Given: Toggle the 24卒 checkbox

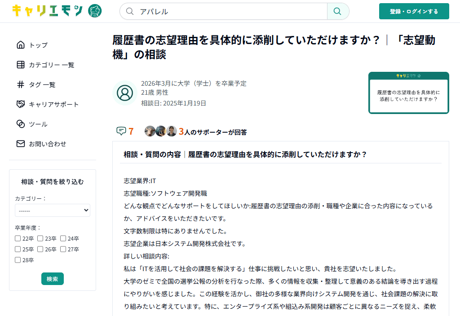Looking at the screenshot, I should click(x=63, y=238).
